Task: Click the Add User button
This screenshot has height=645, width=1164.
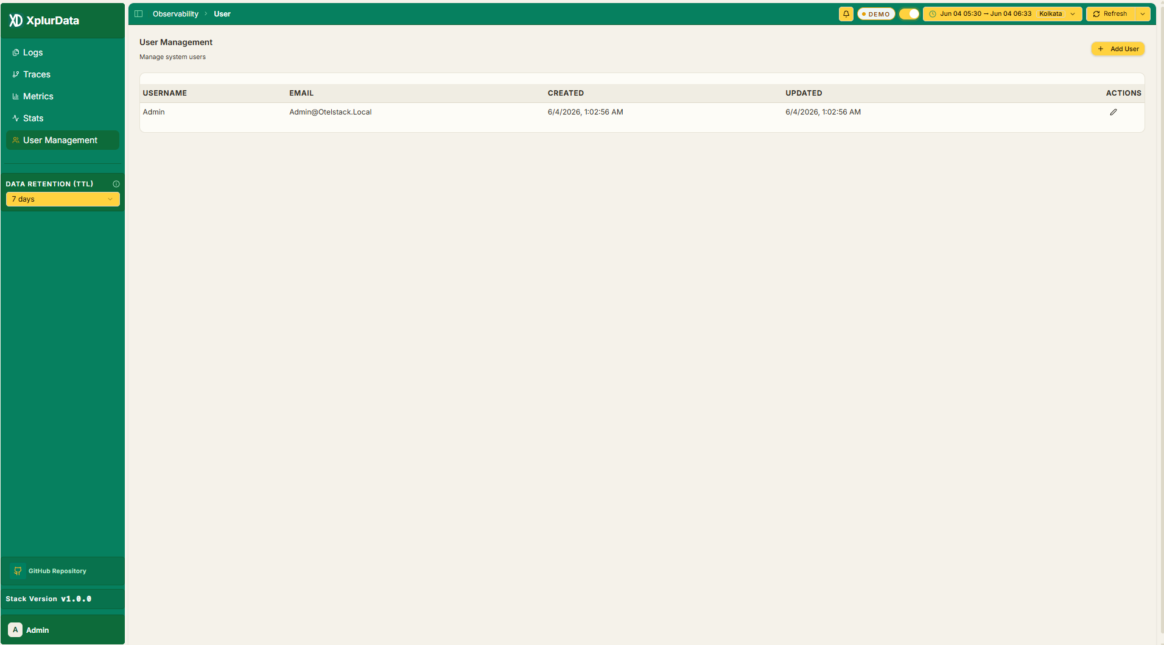Action: click(x=1118, y=49)
